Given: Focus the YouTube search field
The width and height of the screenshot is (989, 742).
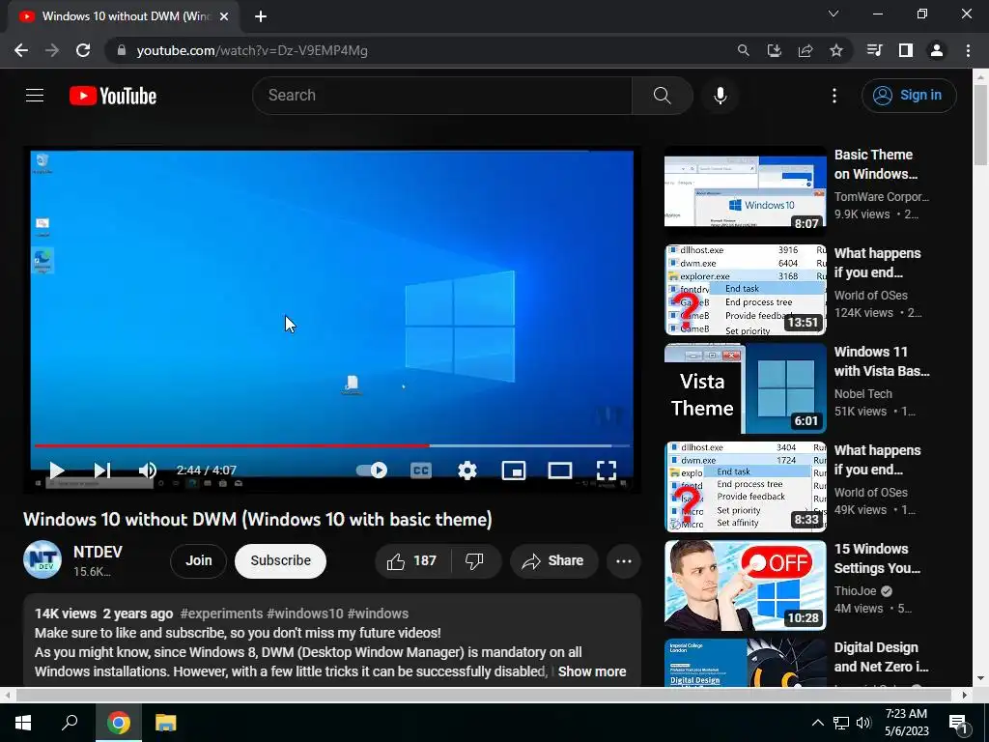Looking at the screenshot, I should (441, 96).
